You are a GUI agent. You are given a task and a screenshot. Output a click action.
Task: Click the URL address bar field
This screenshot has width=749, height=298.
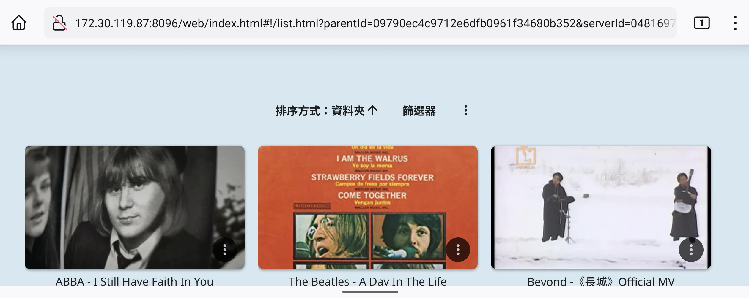click(x=360, y=23)
